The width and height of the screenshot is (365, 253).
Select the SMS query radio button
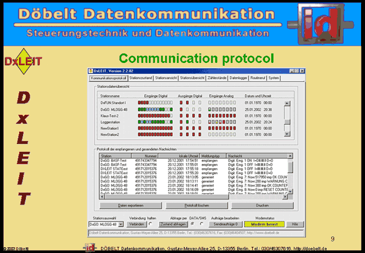point(202,224)
